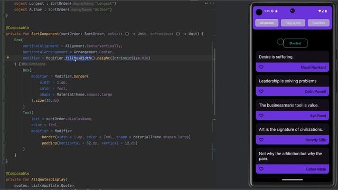Click the emulator Wi-Fi signal icon
This screenshot has height=190, width=338.
320,11
